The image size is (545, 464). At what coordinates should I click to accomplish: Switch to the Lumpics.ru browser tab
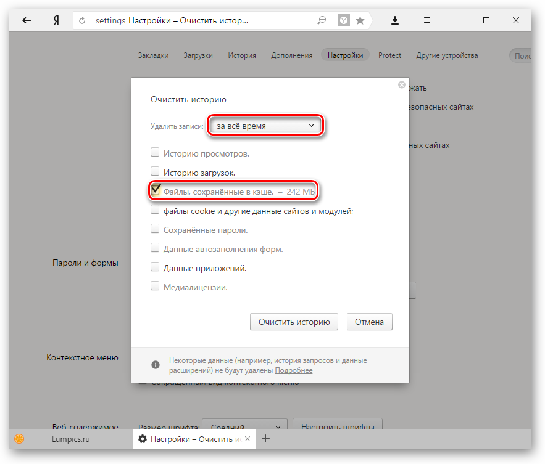(70, 439)
